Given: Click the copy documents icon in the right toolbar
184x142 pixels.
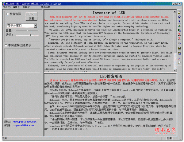Looking at the screenshot, I should click(x=179, y=30).
